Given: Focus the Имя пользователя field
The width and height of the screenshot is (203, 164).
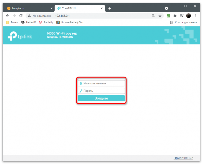Looking at the screenshot, I should [x=101, y=83].
